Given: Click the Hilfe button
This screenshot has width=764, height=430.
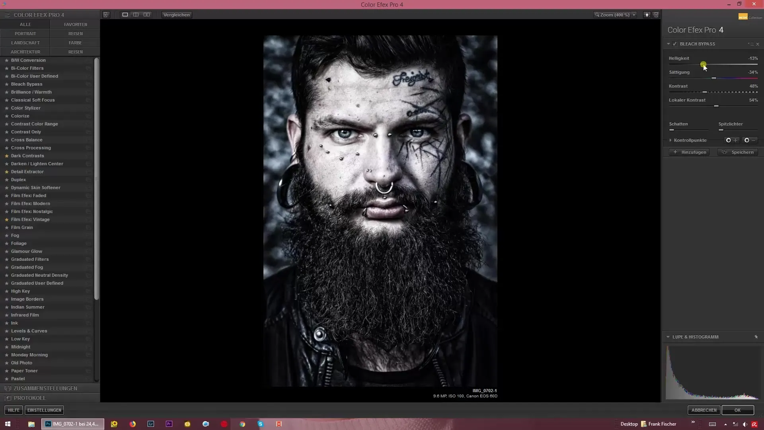Looking at the screenshot, I should pyautogui.click(x=14, y=410).
